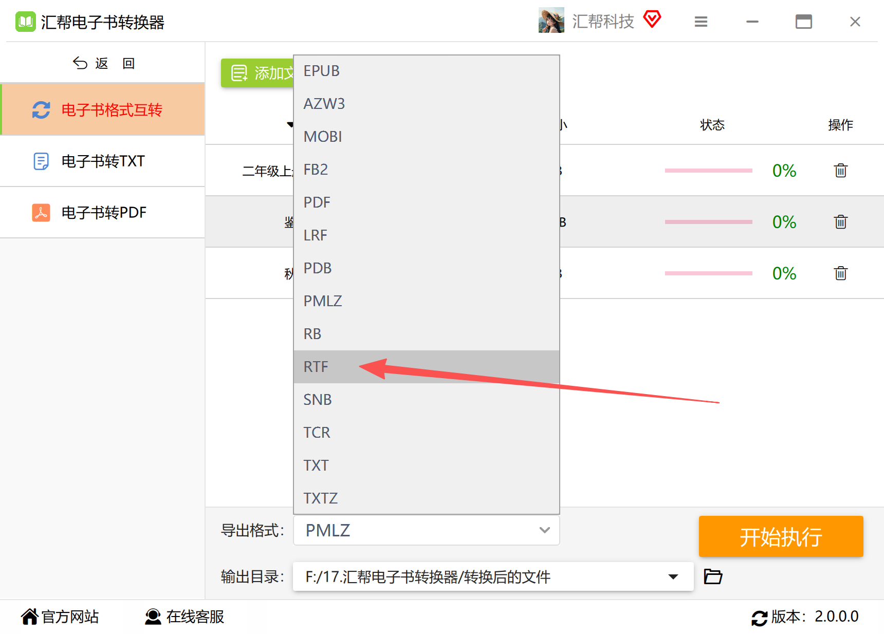The image size is (884, 634).
Task: Select RTF from the format list
Action: pyautogui.click(x=426, y=367)
